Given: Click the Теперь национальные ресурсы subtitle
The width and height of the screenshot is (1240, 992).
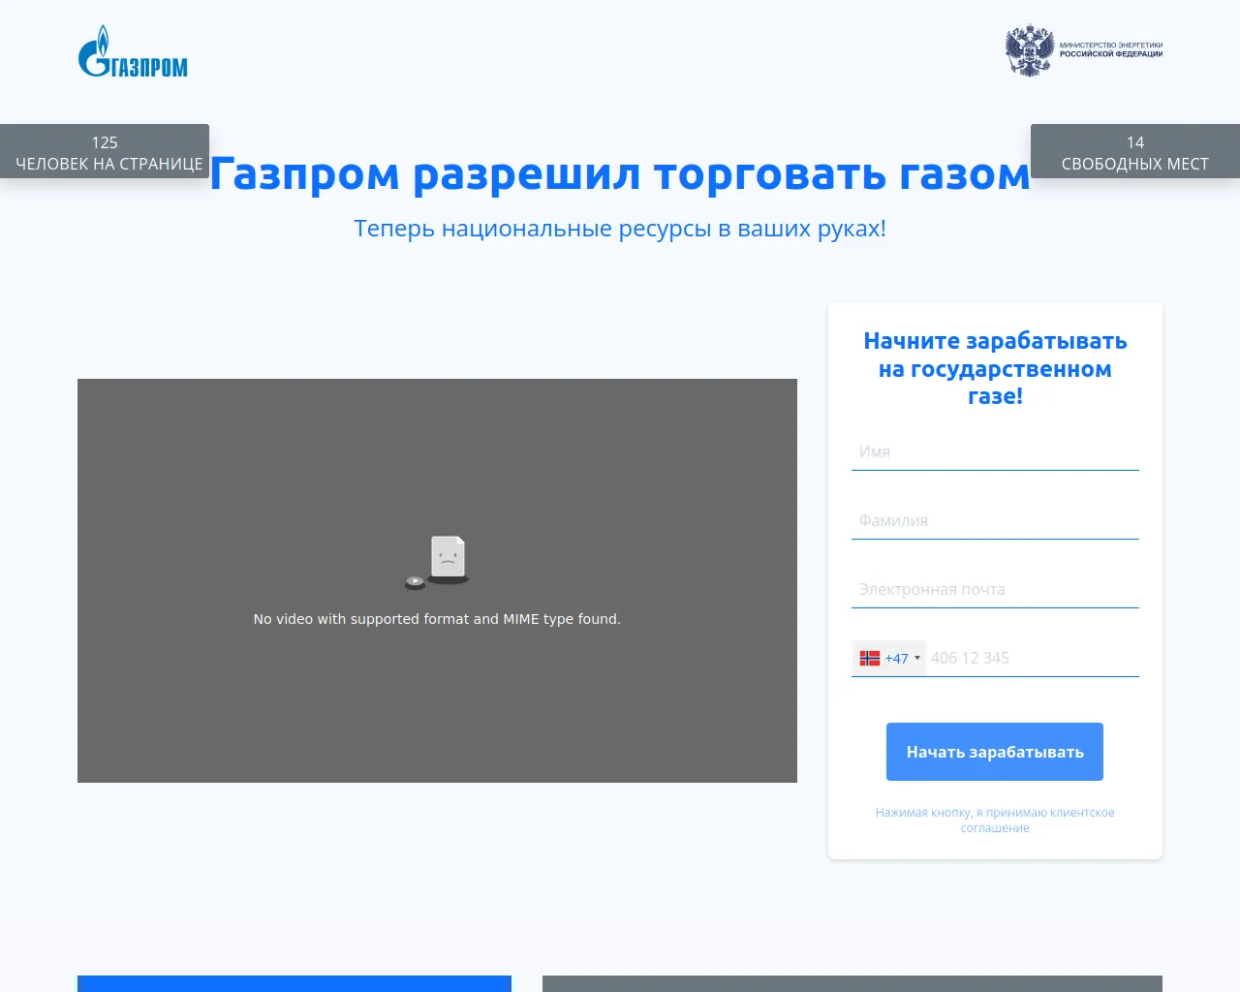Looking at the screenshot, I should click(620, 229).
